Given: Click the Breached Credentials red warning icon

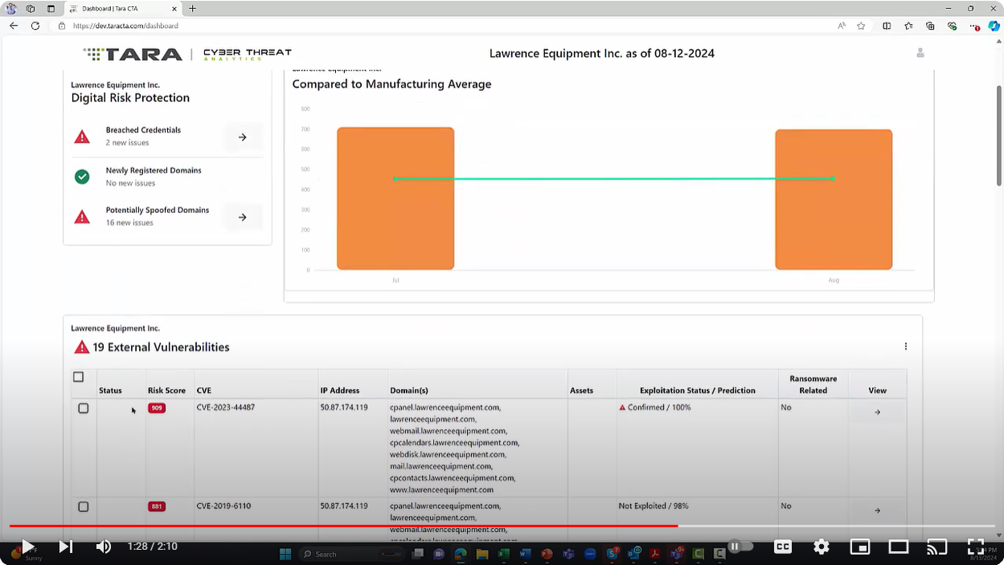Looking at the screenshot, I should point(82,137).
